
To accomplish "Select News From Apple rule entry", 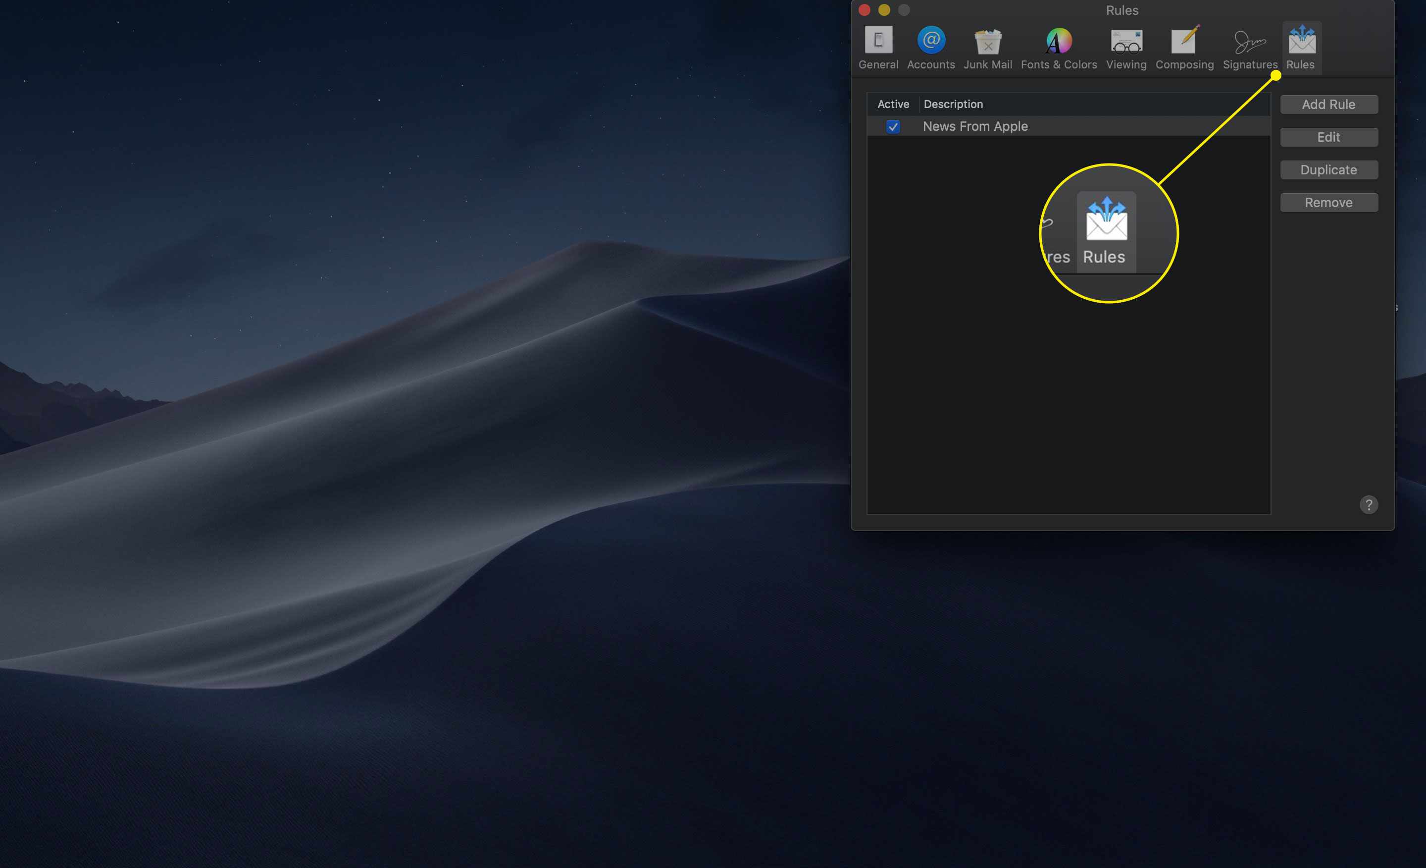I will 975,125.
